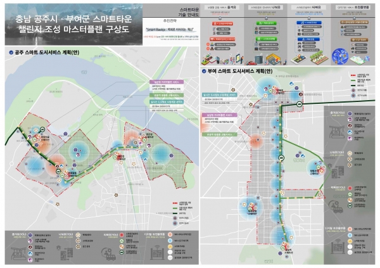380x268 pixels.
Task: Click first beige dotted icon under Gongju 나눠유 legend
Action: (x=78, y=235)
